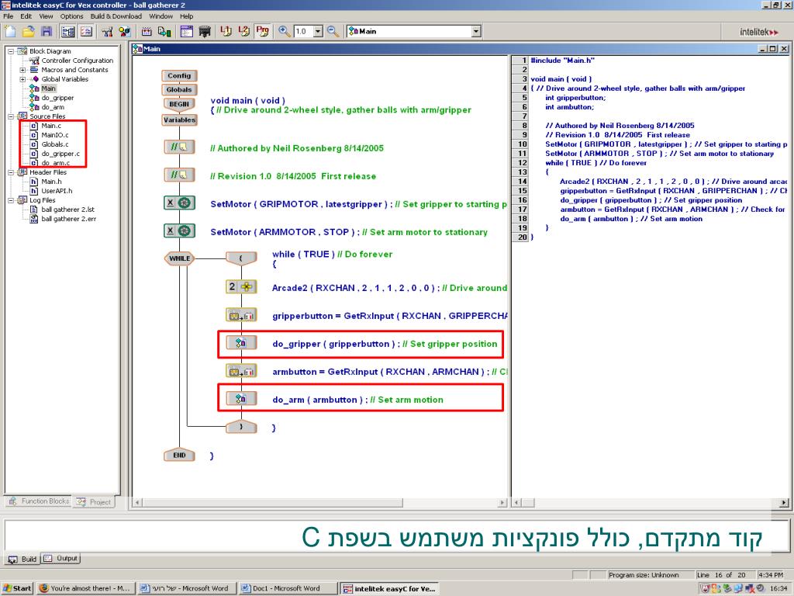Click the zoom out magnifier icon
794x596 pixels.
coord(333,31)
